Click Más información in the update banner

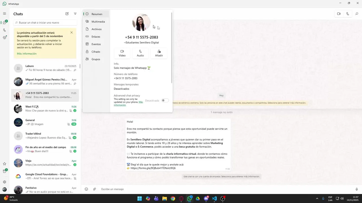click(x=27, y=54)
